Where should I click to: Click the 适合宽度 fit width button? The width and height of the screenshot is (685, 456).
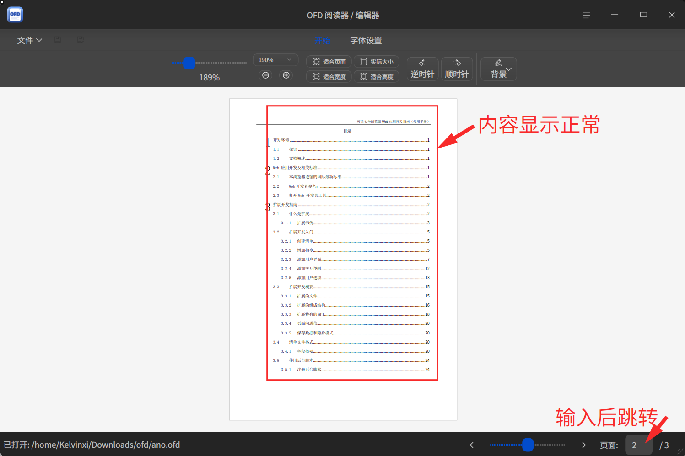pyautogui.click(x=329, y=77)
